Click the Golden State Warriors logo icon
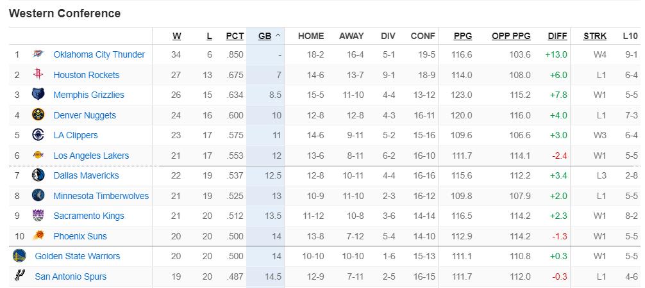The height and width of the screenshot is (288, 645). pyautogui.click(x=19, y=256)
